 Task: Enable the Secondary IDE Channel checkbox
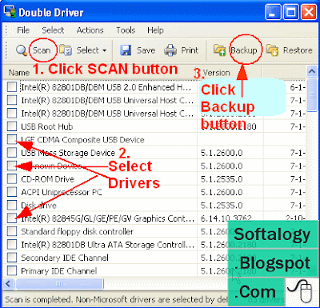12,258
